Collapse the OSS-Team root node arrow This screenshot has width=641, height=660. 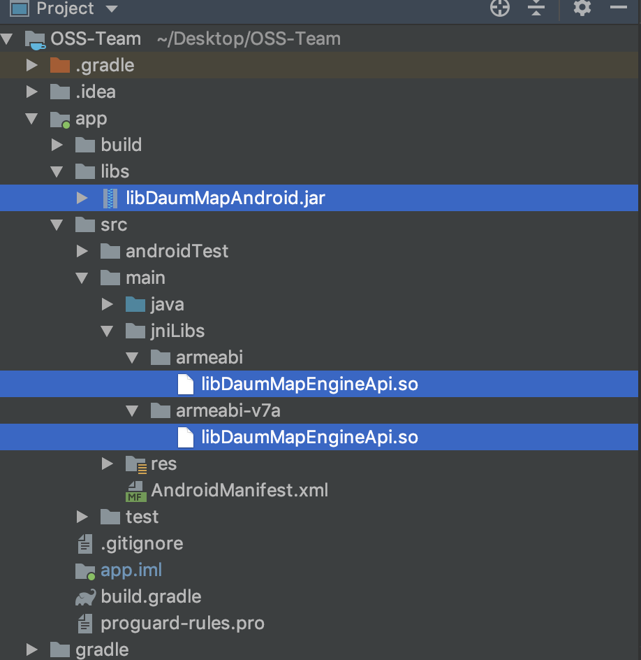[6, 38]
